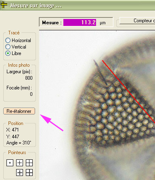Select the thick medium cross pointer
Viewport: 155px width, 180px height.
coord(19,173)
